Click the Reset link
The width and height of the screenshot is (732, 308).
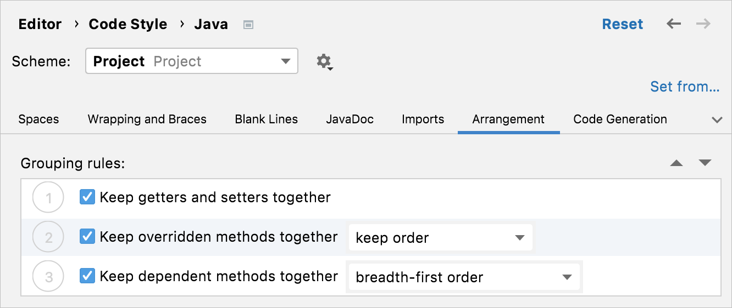pyautogui.click(x=623, y=24)
